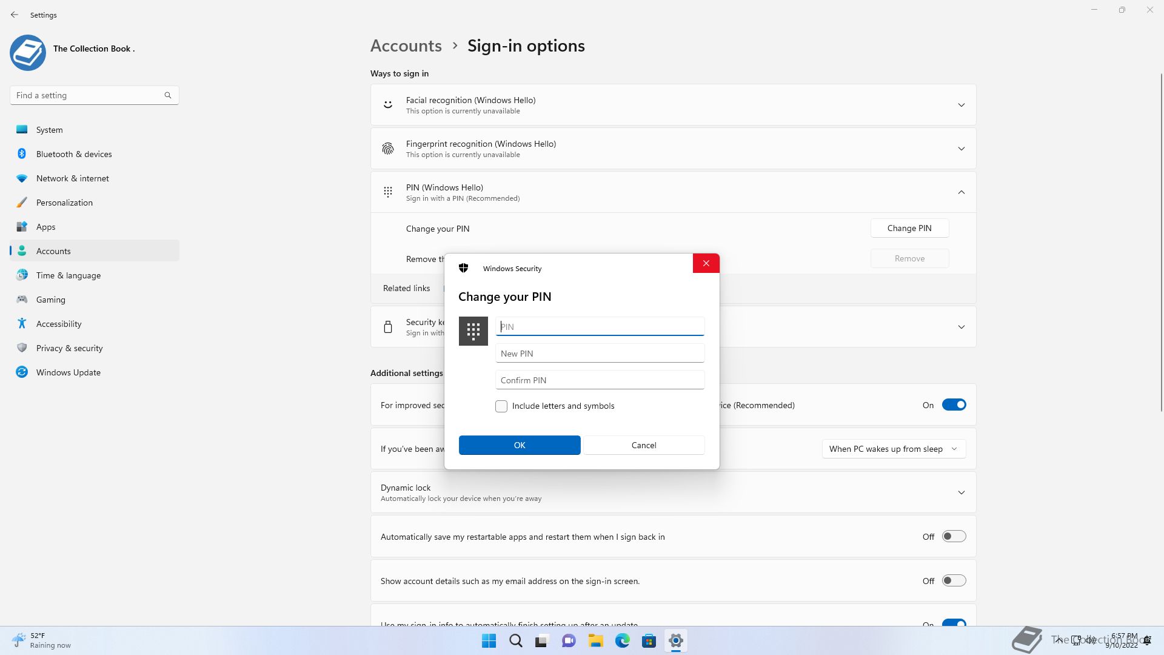Open Microsoft Store from taskbar
Image resolution: width=1164 pixels, height=655 pixels.
tap(649, 640)
